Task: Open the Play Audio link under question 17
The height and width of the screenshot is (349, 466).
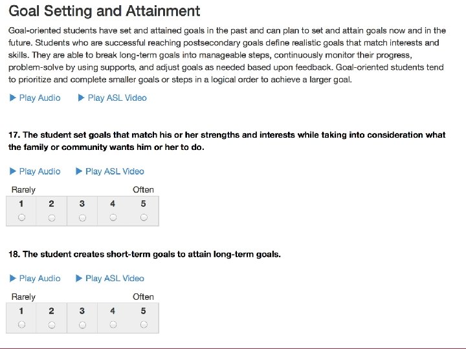Action: pyautogui.click(x=35, y=171)
